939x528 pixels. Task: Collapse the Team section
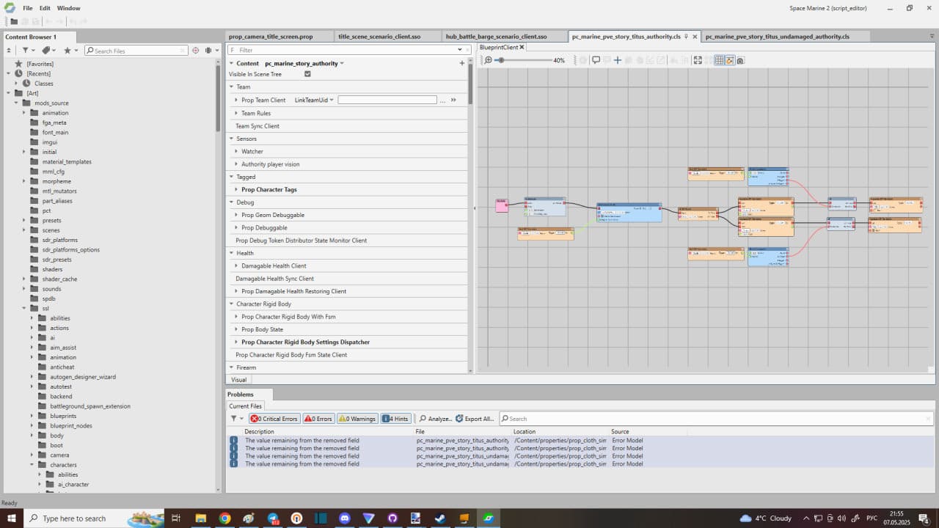click(231, 87)
